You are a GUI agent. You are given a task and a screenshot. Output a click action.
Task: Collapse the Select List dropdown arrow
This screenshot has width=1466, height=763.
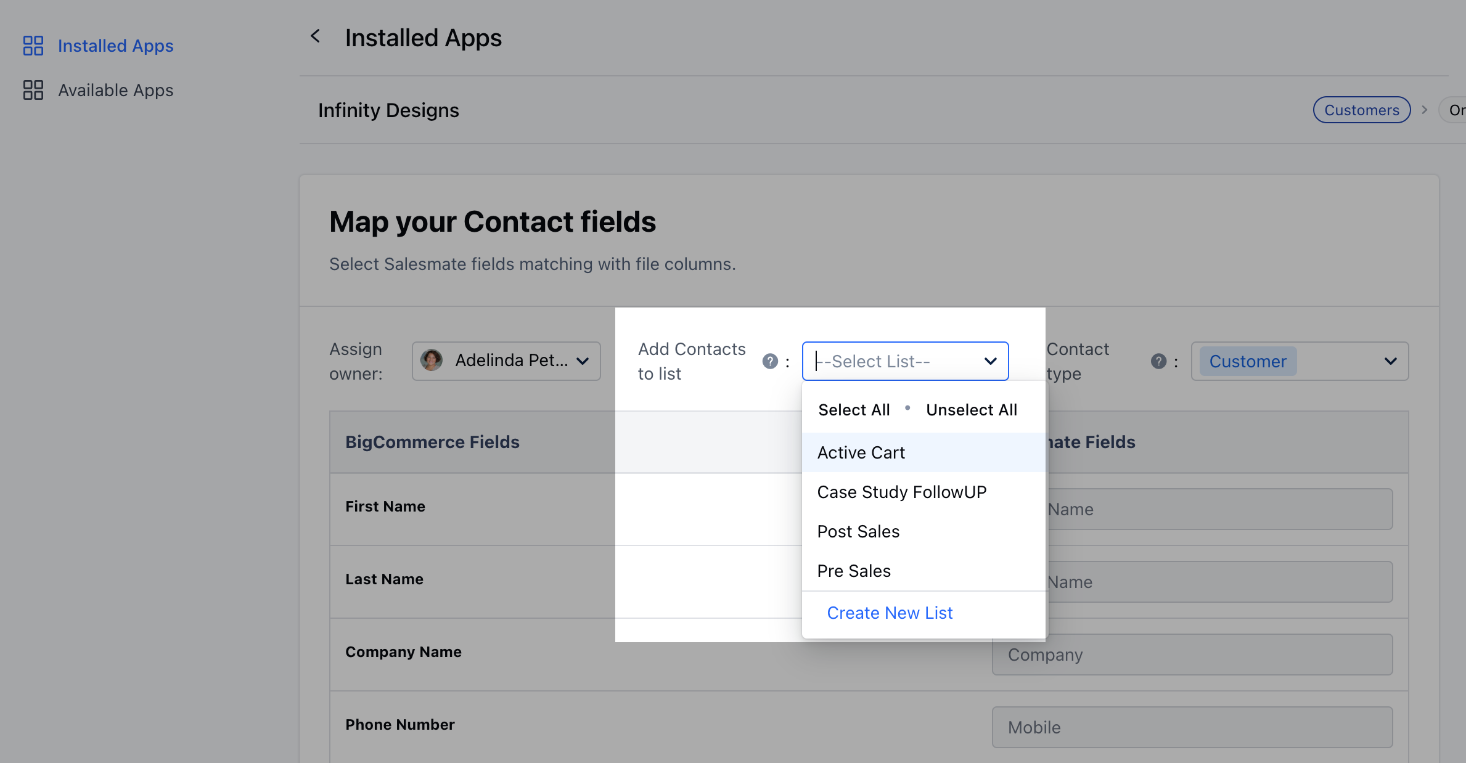coord(990,361)
